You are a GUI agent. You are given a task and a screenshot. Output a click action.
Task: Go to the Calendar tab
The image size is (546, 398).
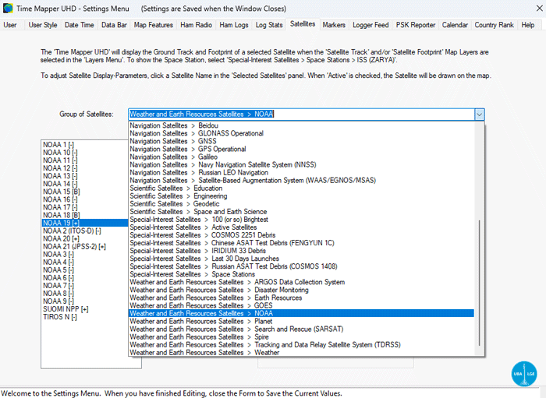click(x=455, y=25)
